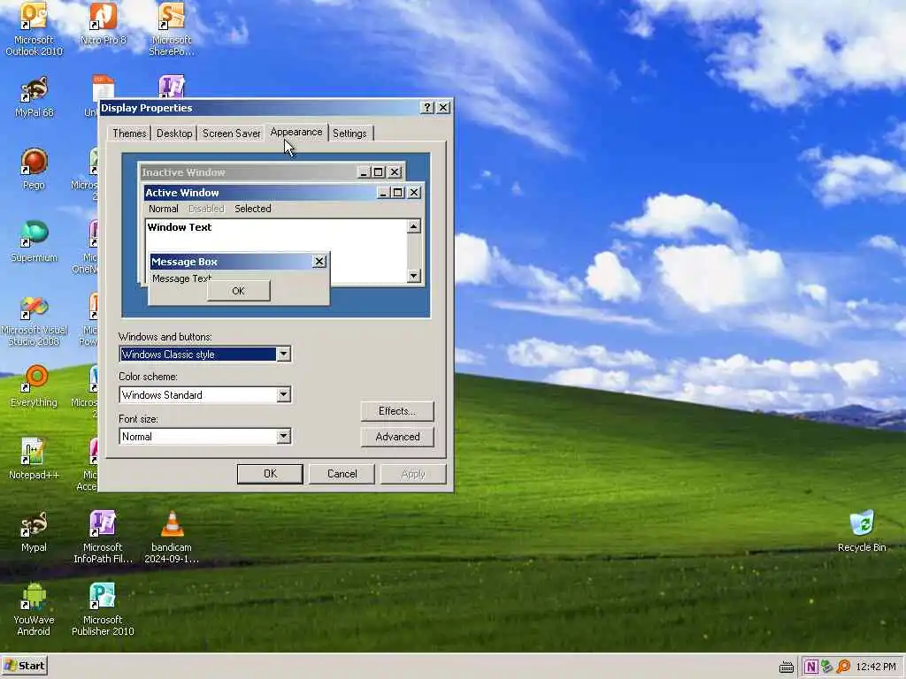Open the Start menu
This screenshot has height=679, width=906.
24,666
